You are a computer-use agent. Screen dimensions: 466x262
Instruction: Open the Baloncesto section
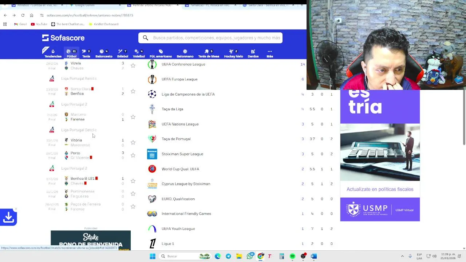(x=104, y=53)
